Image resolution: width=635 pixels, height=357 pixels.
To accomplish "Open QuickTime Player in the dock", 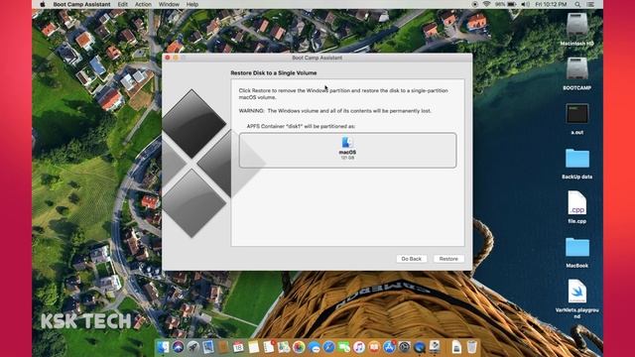I will point(420,347).
